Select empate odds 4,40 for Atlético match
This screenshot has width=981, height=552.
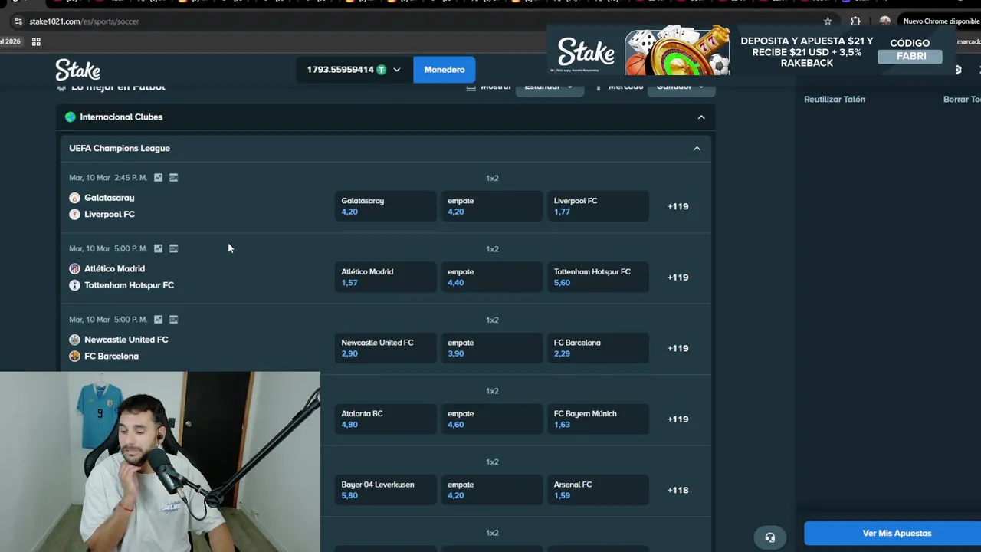tap(492, 277)
